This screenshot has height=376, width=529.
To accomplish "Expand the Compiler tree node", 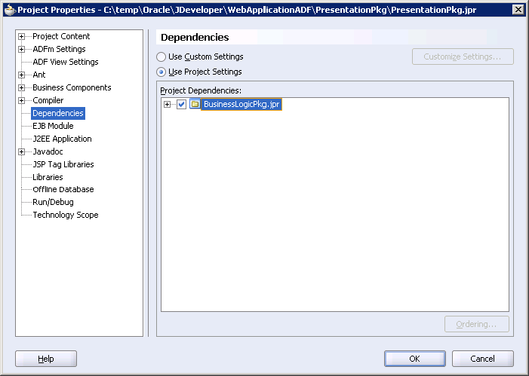I will point(22,100).
